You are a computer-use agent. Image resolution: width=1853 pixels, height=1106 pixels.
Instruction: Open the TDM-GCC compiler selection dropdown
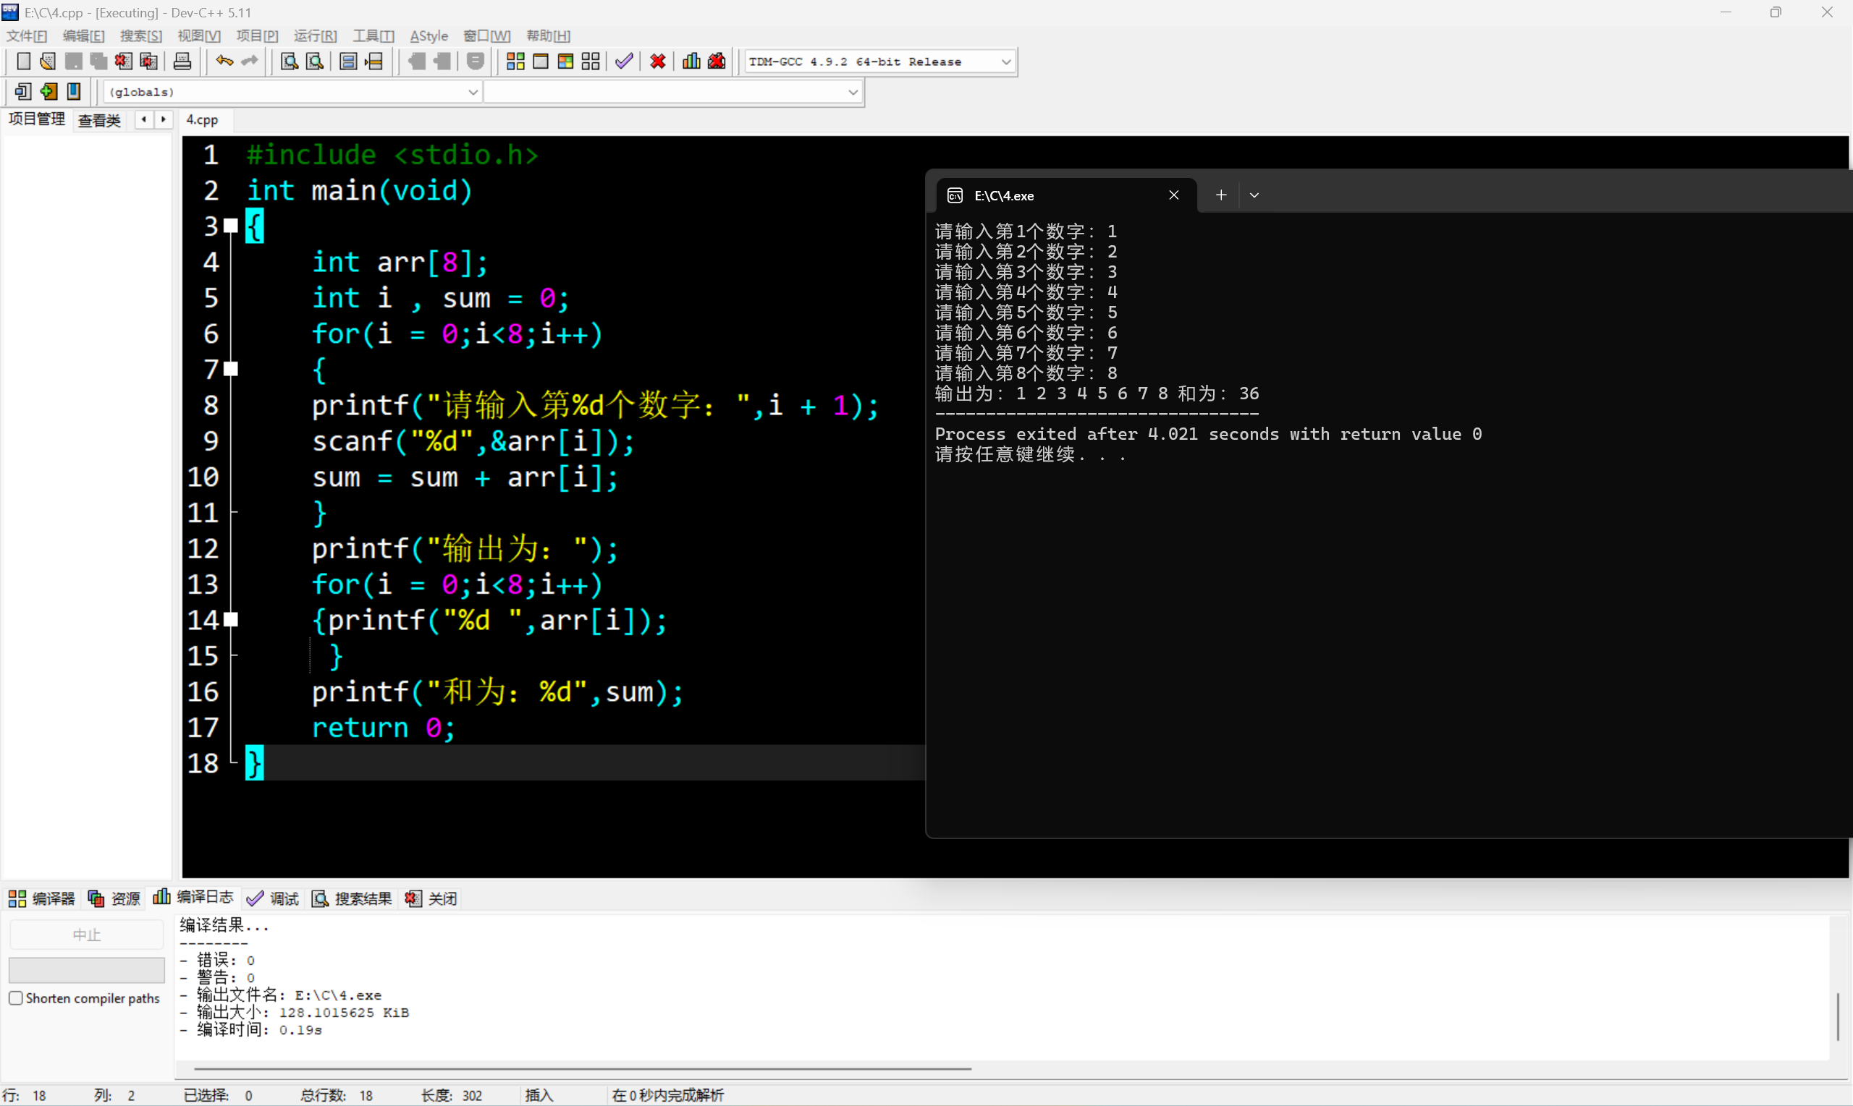pyautogui.click(x=1005, y=62)
